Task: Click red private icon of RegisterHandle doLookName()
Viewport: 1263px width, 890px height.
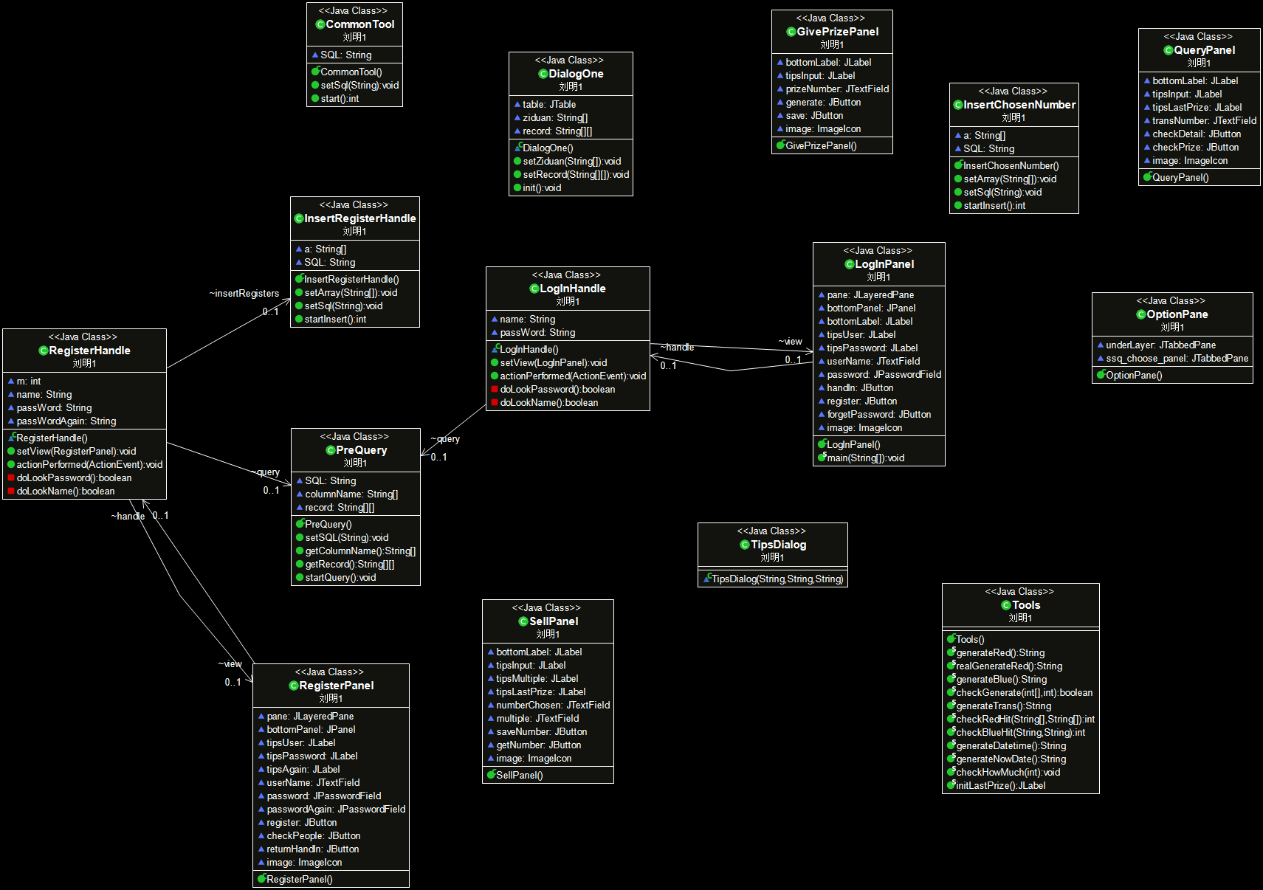Action: coord(11,491)
